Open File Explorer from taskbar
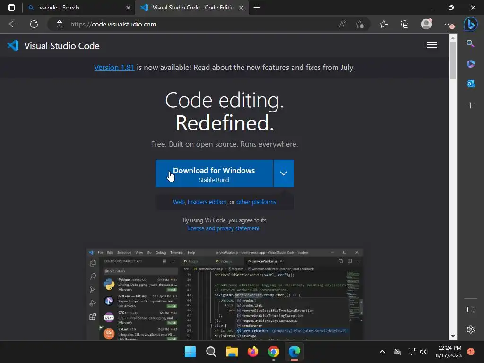This screenshot has width=484, height=363. click(x=232, y=352)
